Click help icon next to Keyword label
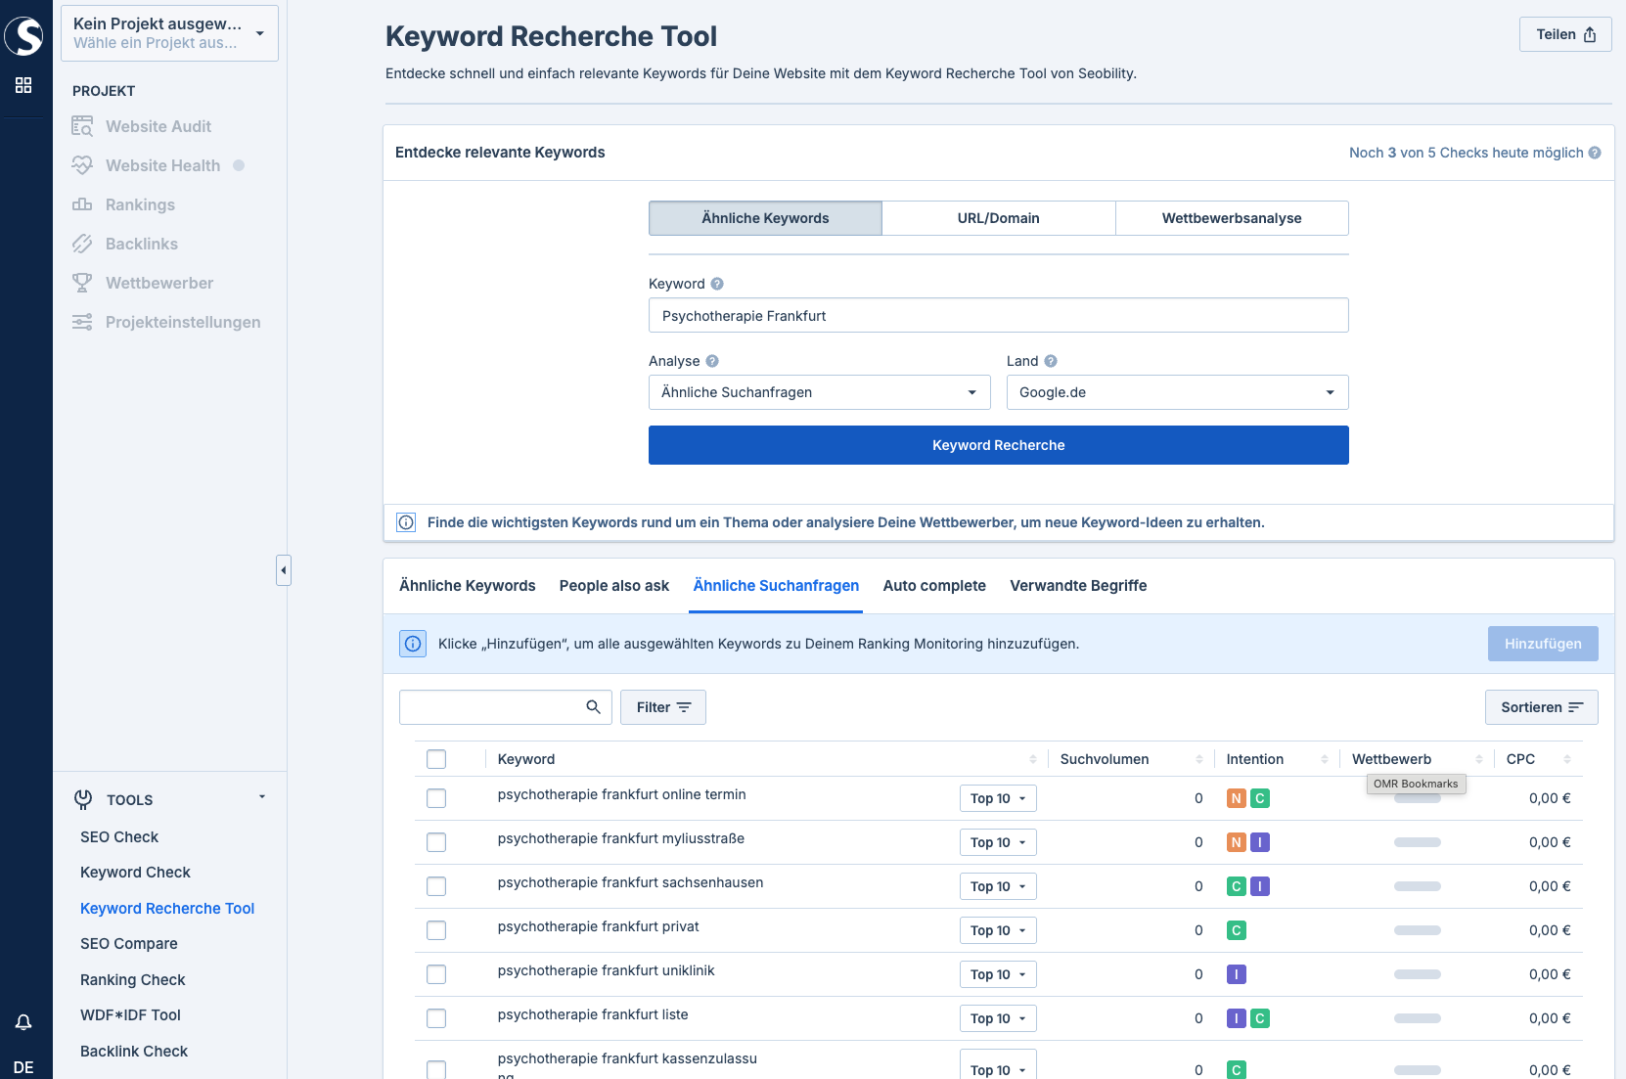The width and height of the screenshot is (1626, 1079). pyautogui.click(x=717, y=284)
